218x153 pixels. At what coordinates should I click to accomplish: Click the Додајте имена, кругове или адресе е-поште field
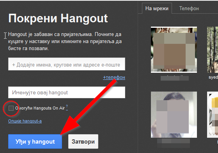coord(67,64)
